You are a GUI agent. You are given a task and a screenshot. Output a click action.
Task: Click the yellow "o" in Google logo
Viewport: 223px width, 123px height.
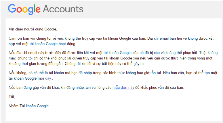click(x=25, y=10)
